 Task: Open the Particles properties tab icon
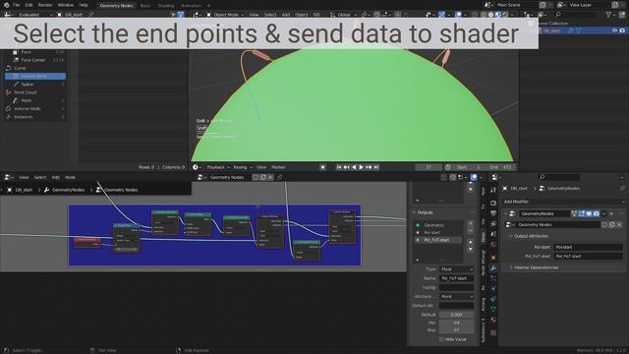pos(493,278)
